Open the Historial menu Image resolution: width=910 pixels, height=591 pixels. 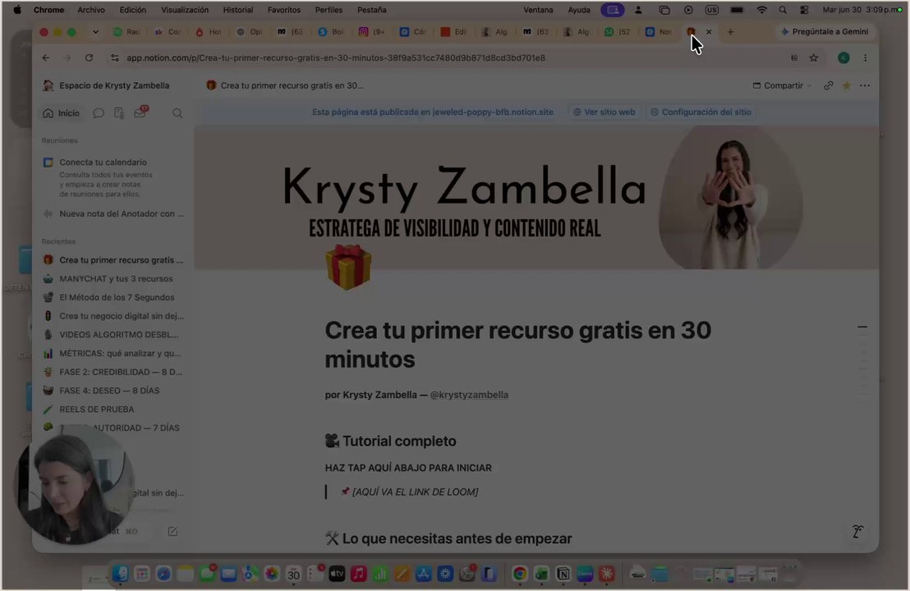238,10
